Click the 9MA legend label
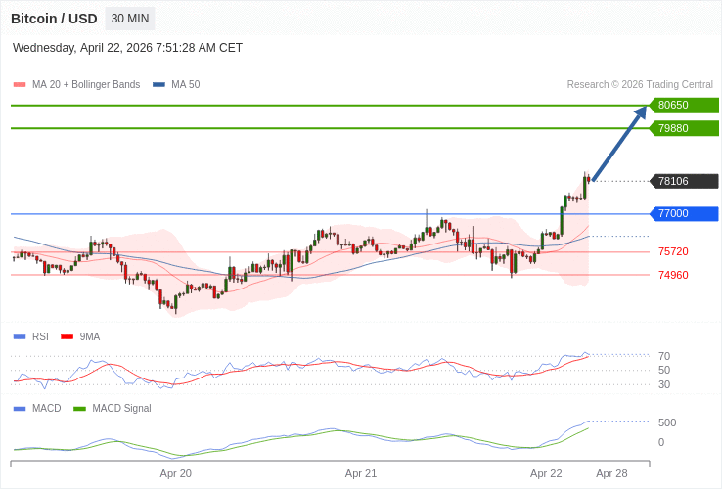Image resolution: width=722 pixels, height=489 pixels. (x=90, y=337)
